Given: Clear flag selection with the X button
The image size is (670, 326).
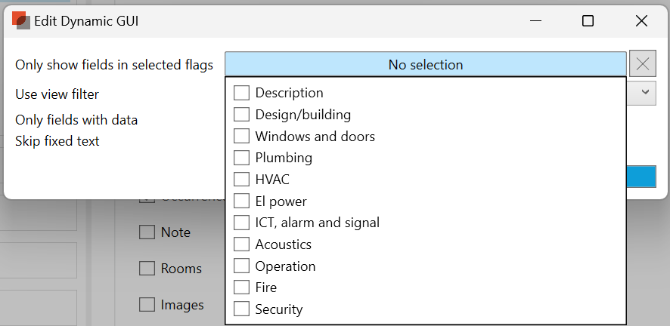Looking at the screenshot, I should coord(643,64).
